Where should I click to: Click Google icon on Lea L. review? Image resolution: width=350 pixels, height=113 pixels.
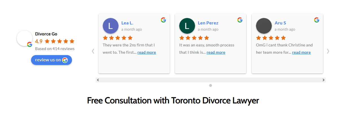(x=163, y=20)
